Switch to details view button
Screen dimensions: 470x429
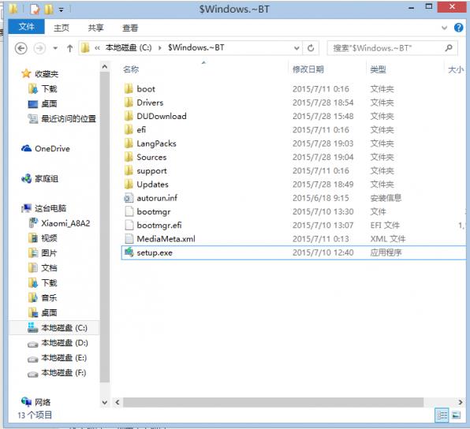442,416
